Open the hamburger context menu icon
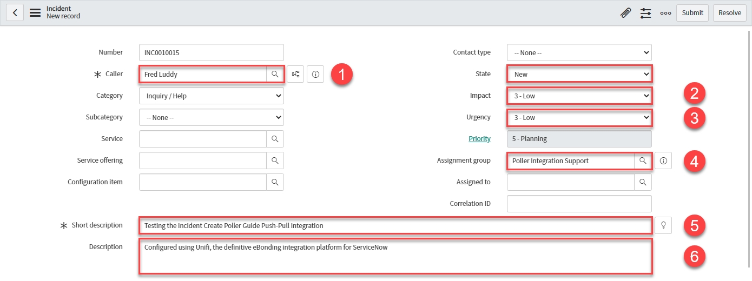The width and height of the screenshot is (752, 281). [35, 12]
